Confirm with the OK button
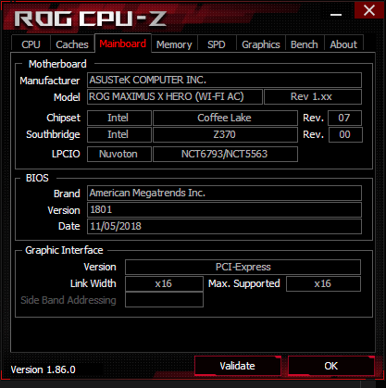This screenshot has height=388, width=386. 331,366
